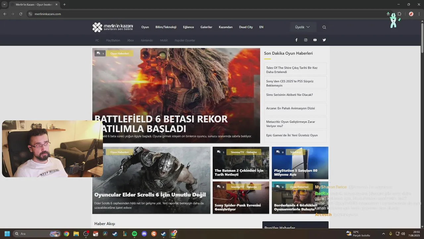Open Metacritic Oyun Geliştirmeye news link
The image size is (424, 239).
[295, 123]
